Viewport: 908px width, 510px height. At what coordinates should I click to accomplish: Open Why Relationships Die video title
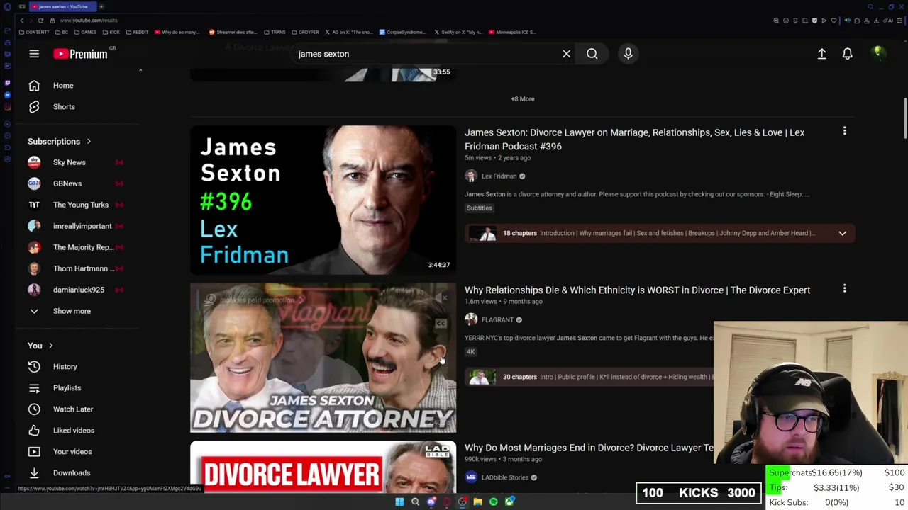[637, 290]
